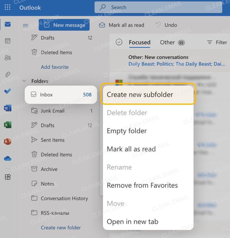
Task: Click the search magnifier icon
Action: click(103, 7)
